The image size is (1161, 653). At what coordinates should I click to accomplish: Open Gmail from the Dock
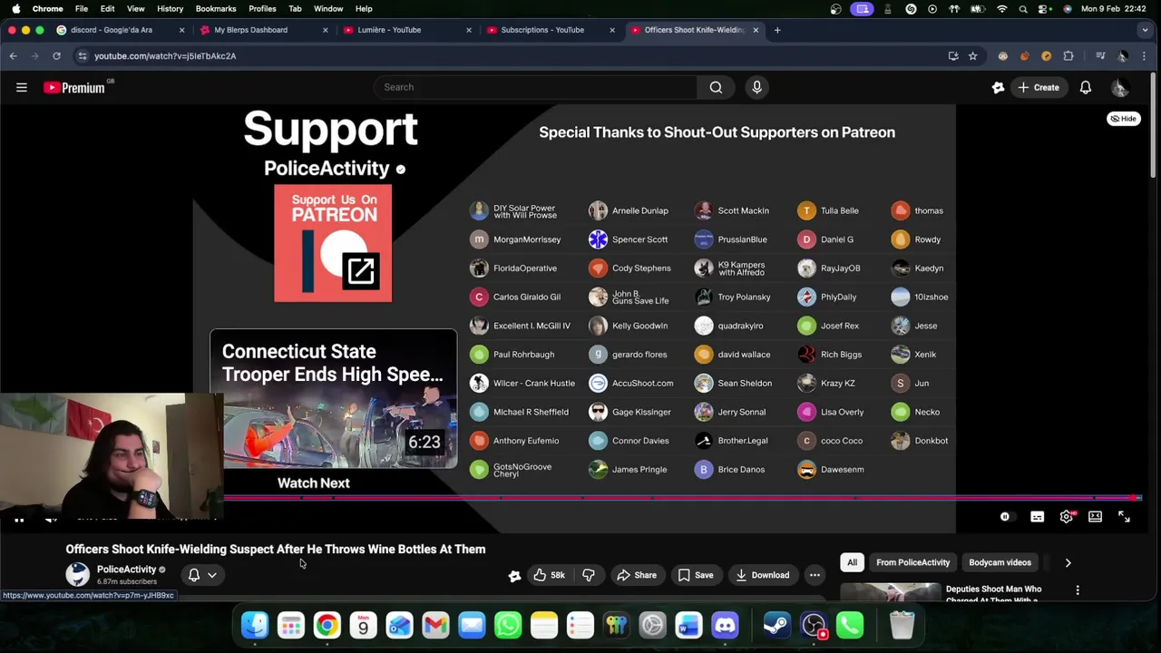(435, 625)
